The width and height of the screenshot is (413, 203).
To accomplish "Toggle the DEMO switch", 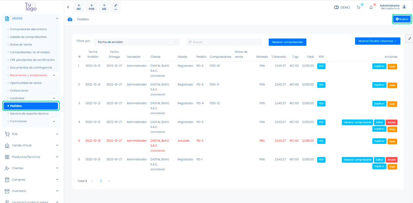I will (x=337, y=7).
